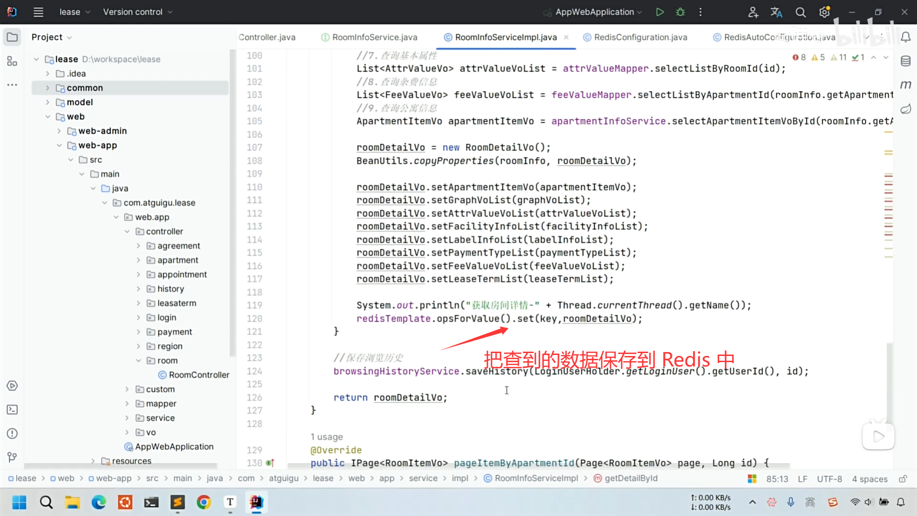Screen dimensions: 917x516
Task: Open the Structure tool window icon
Action: click(x=12, y=61)
